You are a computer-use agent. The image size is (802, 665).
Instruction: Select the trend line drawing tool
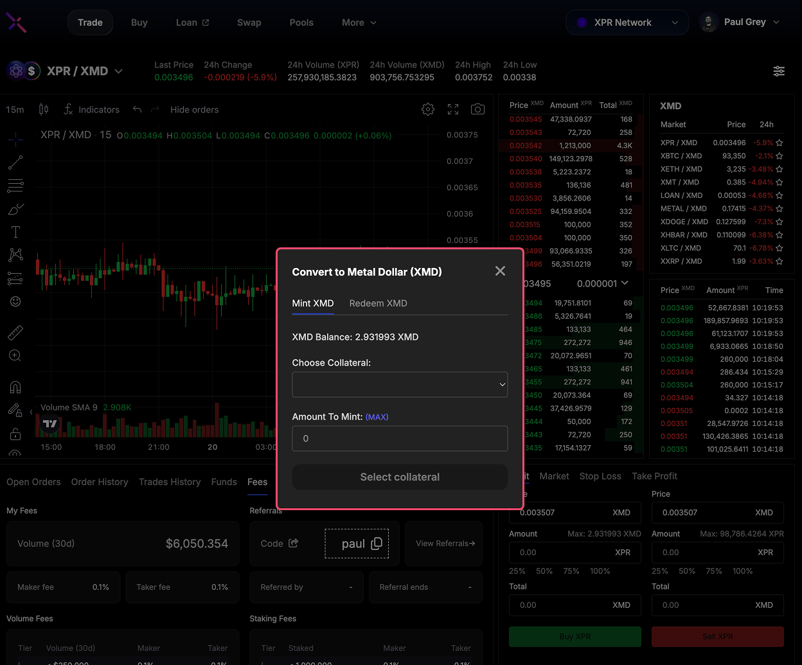tap(15, 162)
